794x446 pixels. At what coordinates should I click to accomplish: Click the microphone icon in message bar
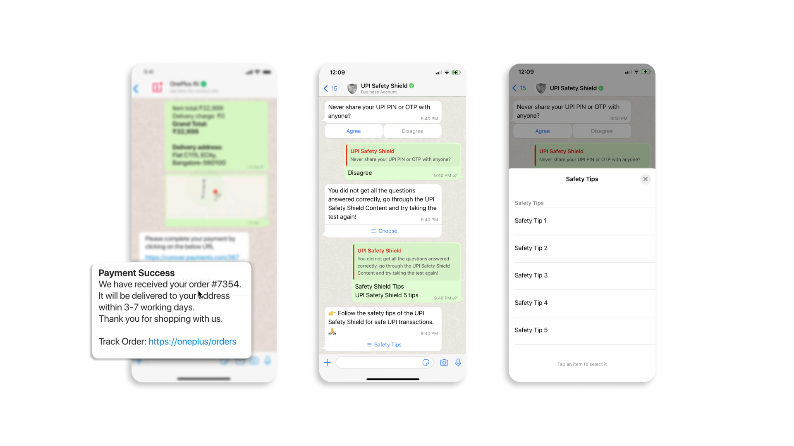pos(458,363)
